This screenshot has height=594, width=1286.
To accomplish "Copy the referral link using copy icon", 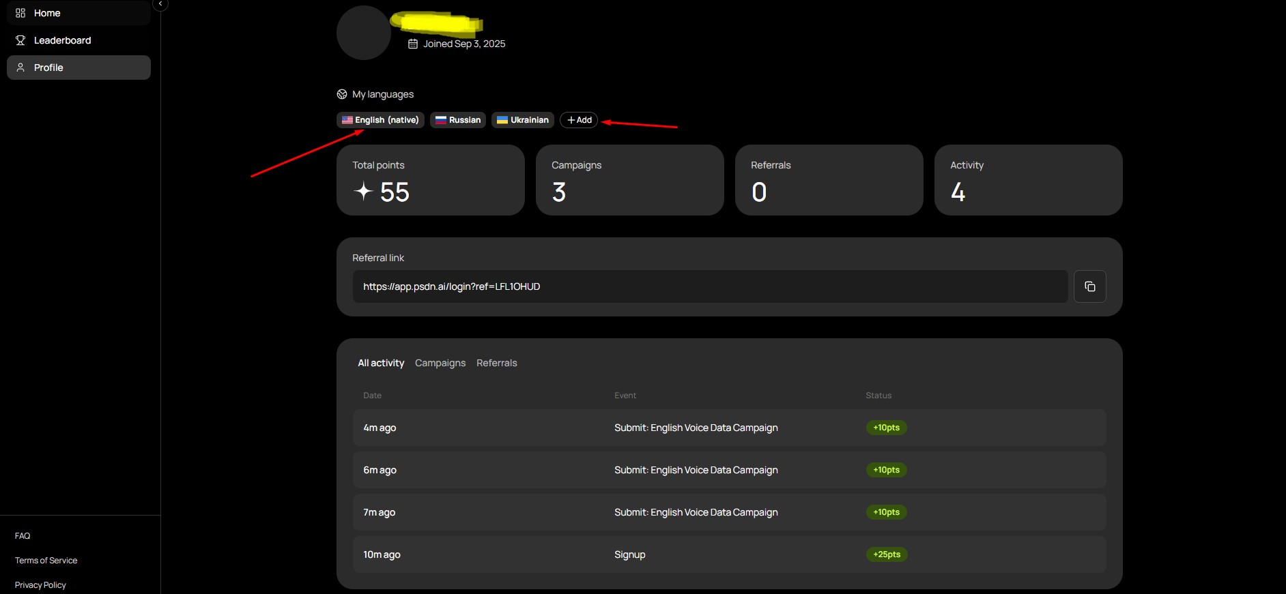I will coord(1089,286).
